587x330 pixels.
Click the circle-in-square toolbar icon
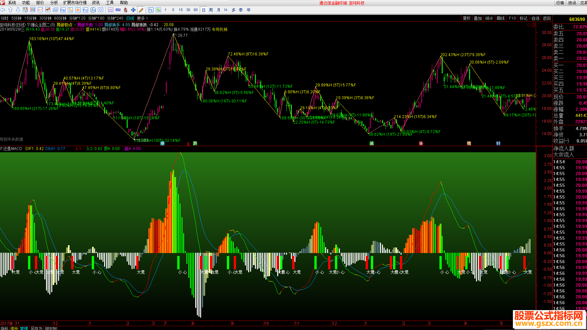(101, 10)
